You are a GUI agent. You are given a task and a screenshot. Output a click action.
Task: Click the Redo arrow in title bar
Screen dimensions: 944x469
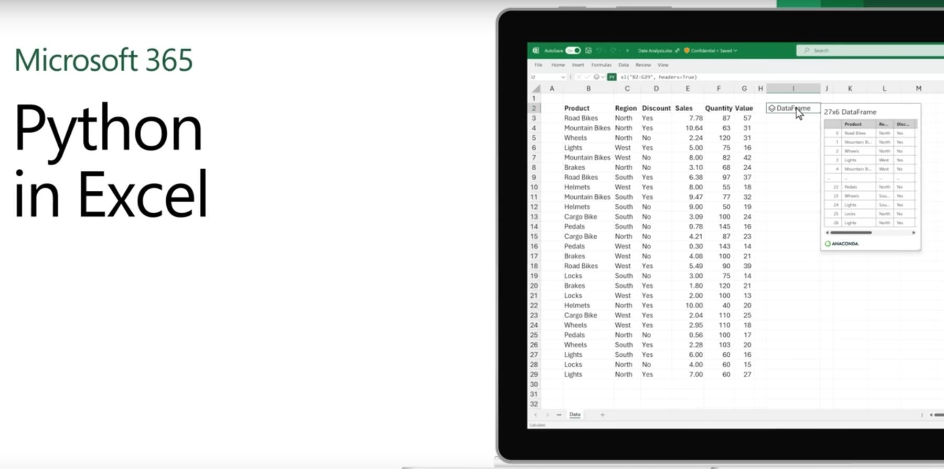(613, 50)
